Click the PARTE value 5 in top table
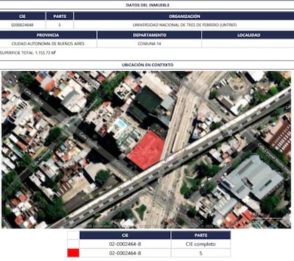This screenshot has height=261, width=294. pos(59,25)
